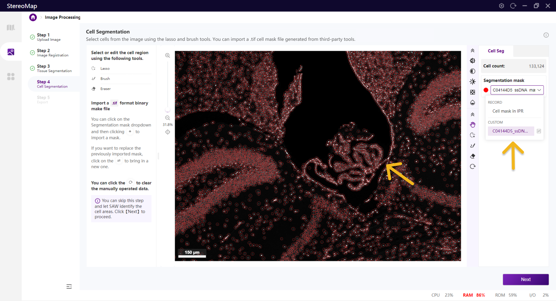Click the CPU 23% status entry
556x301 pixels.
(442, 295)
